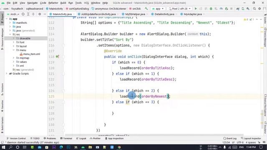
Task: Open the SDK Manager toolbar icon
Action: tap(248, 9)
